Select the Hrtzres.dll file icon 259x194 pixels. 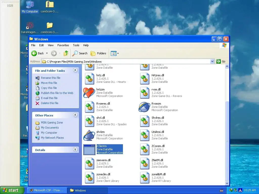(x=144, y=79)
